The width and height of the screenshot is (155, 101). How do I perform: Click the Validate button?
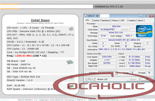pos(133,79)
